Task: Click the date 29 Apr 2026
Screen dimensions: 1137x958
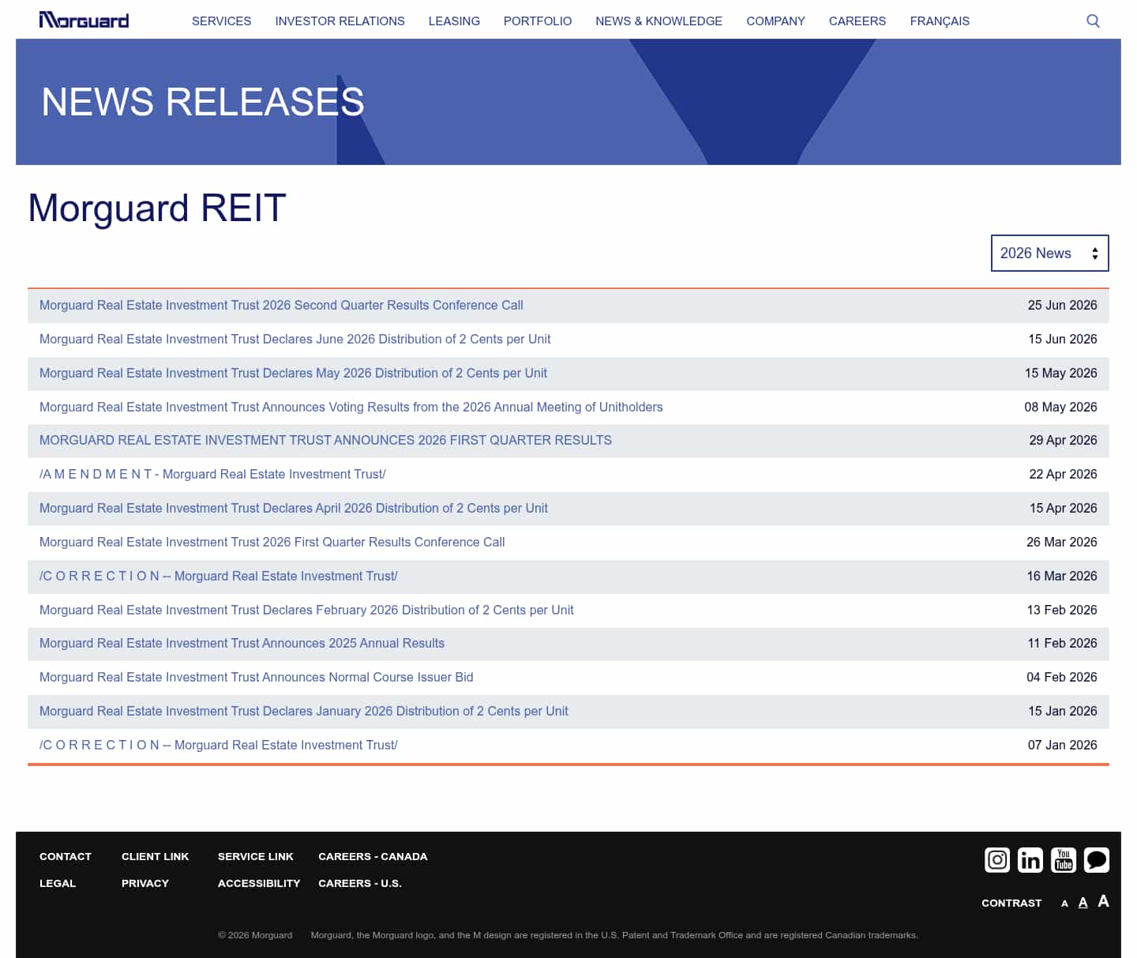Action: click(1063, 440)
